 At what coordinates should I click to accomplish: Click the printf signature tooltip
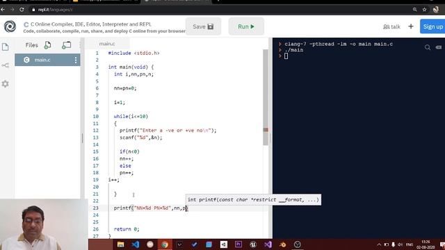click(x=253, y=199)
